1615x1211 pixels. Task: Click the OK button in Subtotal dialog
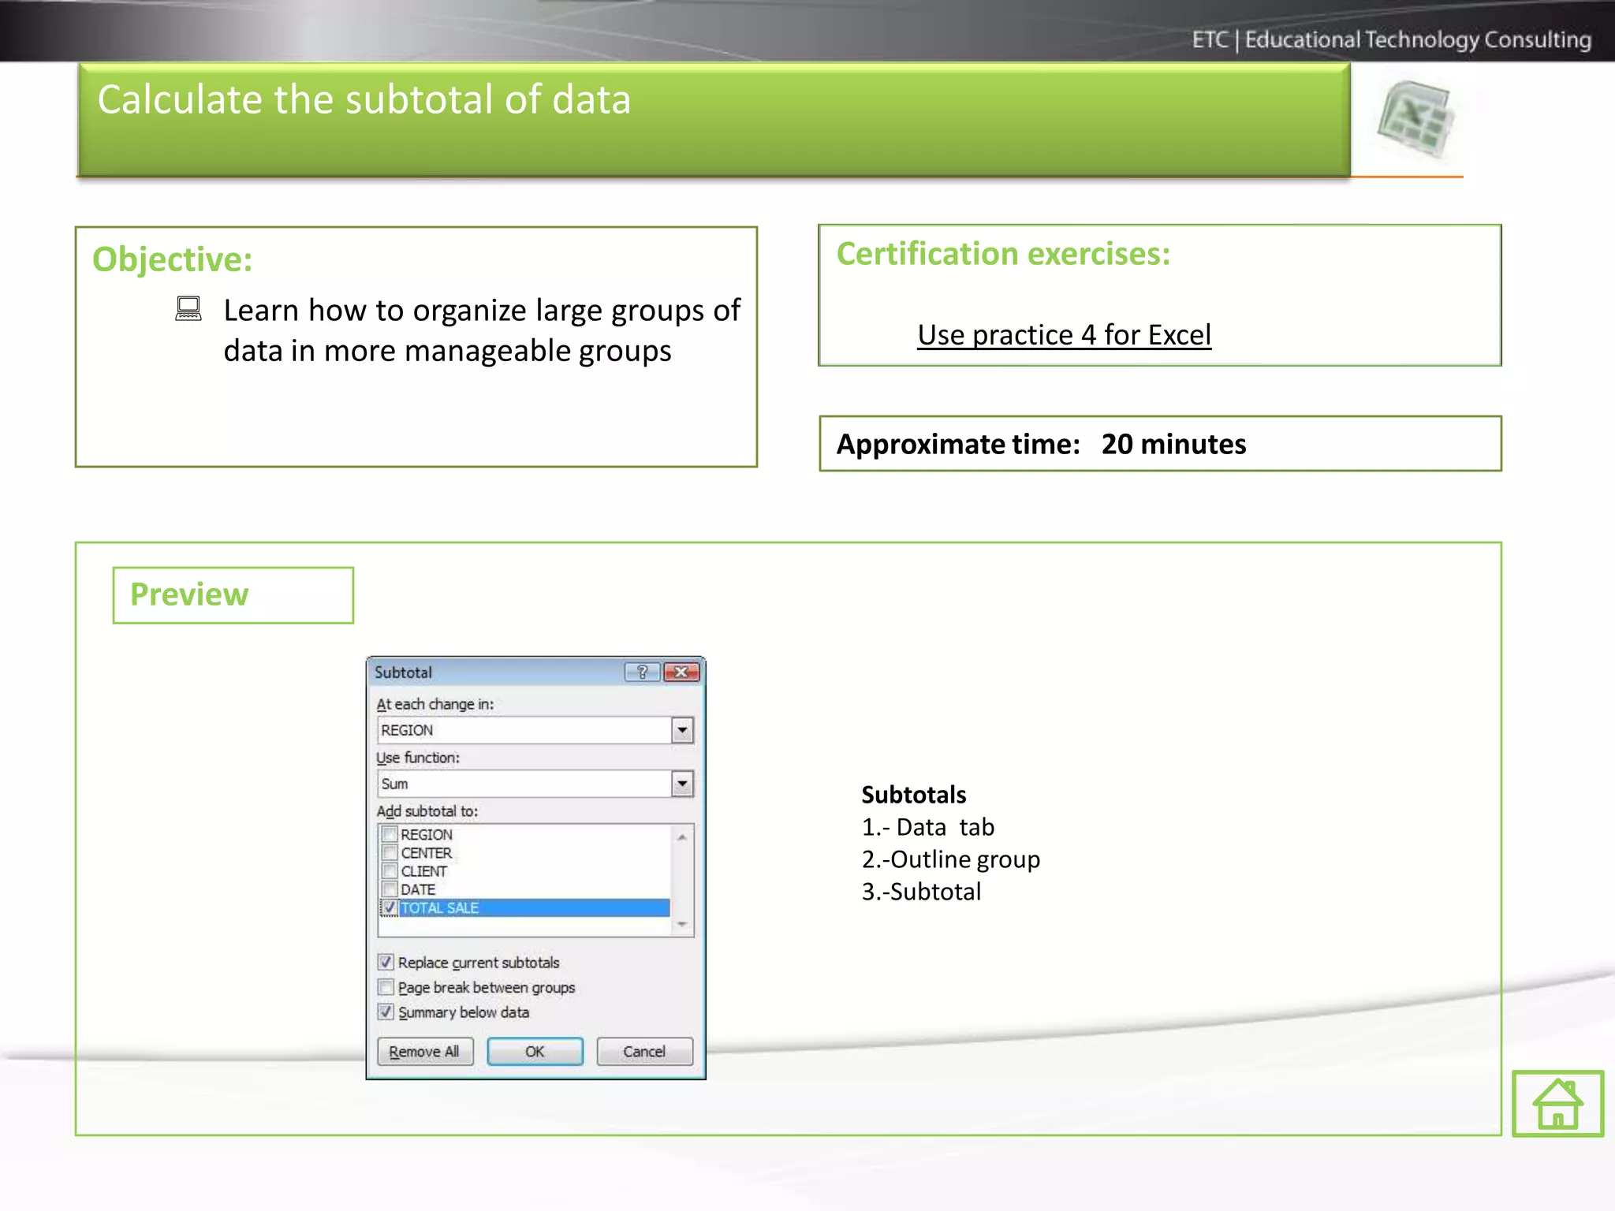coord(535,1052)
